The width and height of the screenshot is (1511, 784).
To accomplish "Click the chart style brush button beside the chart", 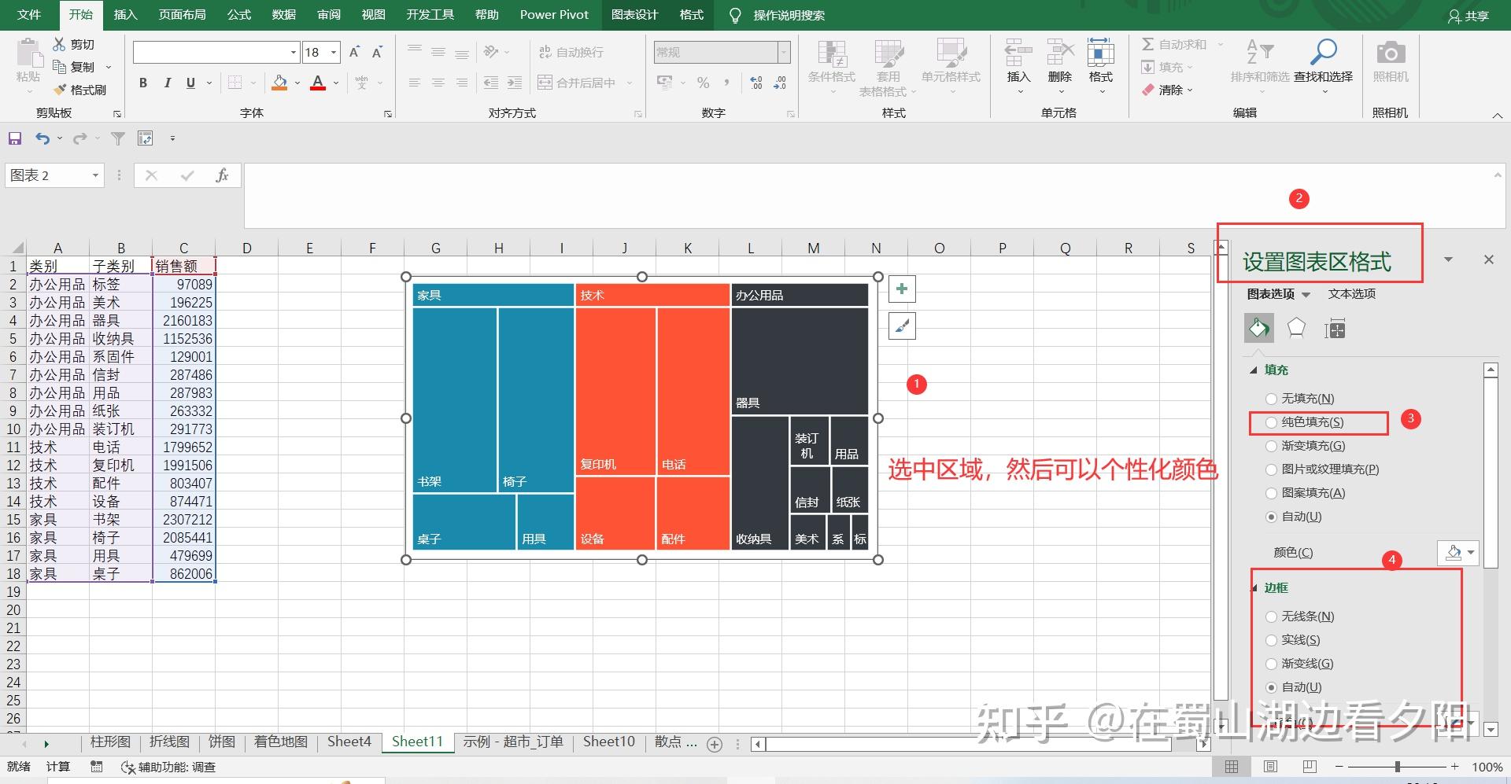I will pos(901,326).
